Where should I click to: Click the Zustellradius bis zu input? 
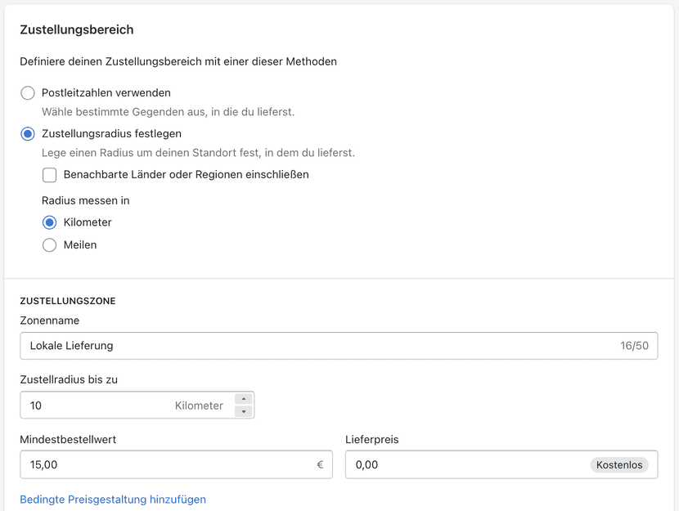click(137, 405)
